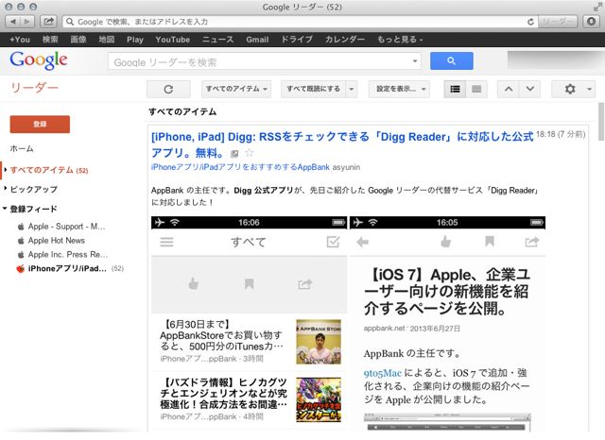This screenshot has width=605, height=440.
Task: Open the Digg Reader article title link
Action: (342, 144)
